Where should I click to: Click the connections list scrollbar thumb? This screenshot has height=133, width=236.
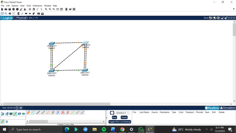(x=39, y=122)
